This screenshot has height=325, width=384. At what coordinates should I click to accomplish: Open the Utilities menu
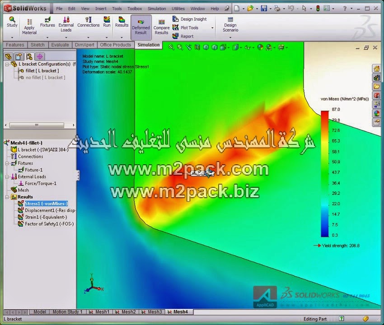(178, 9)
